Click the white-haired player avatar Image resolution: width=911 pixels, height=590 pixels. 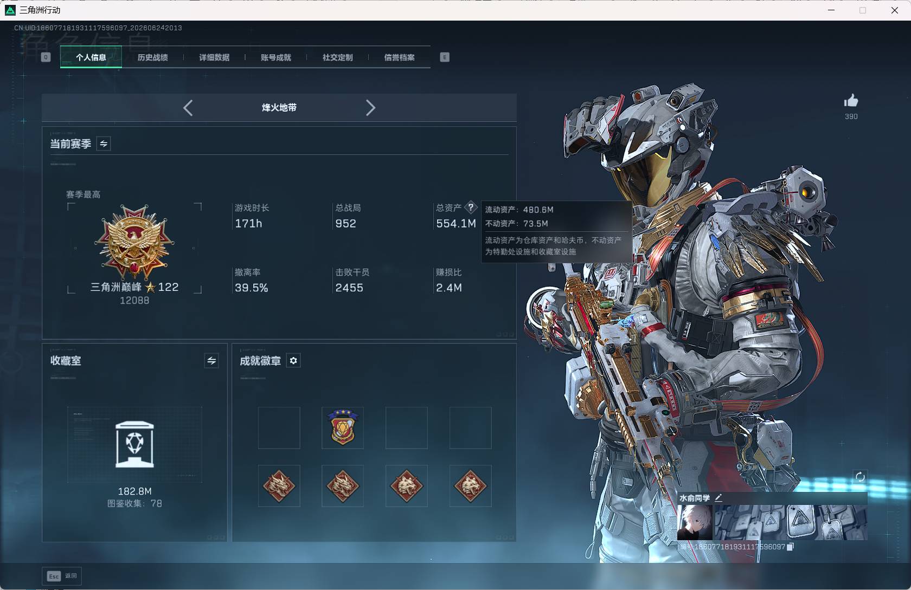695,522
